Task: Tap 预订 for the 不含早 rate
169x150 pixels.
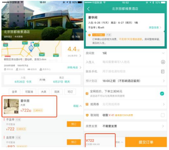Action: 74,124
